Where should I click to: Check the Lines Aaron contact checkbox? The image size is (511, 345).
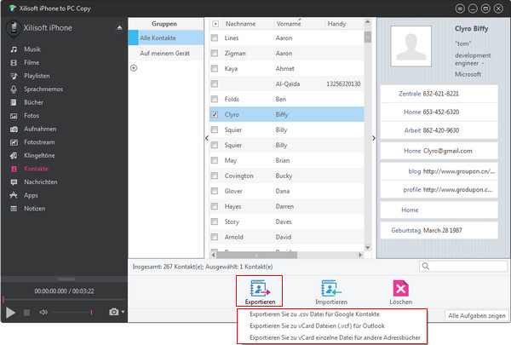pos(215,37)
